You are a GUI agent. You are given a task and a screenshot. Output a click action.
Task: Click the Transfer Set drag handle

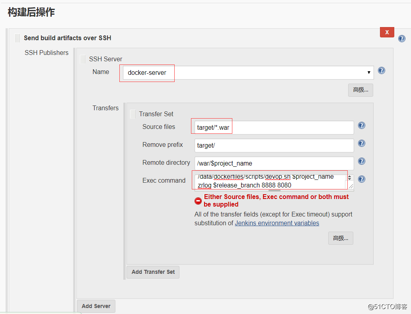pos(133,114)
